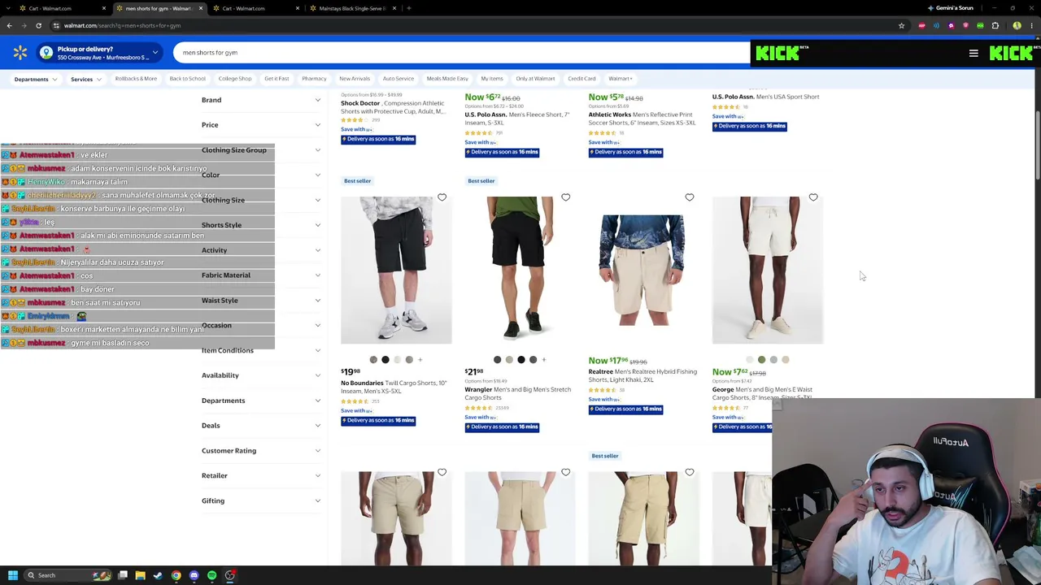This screenshot has width=1041, height=585.
Task: Open the Only at Walmart link
Action: (535, 79)
